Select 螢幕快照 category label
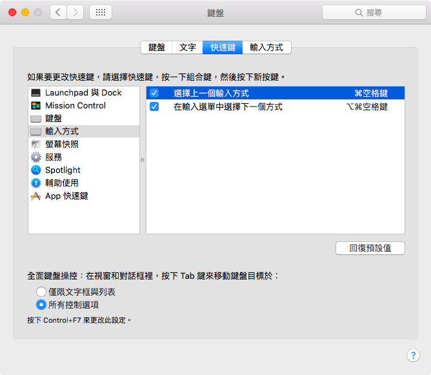The image size is (431, 375). pos(62,144)
